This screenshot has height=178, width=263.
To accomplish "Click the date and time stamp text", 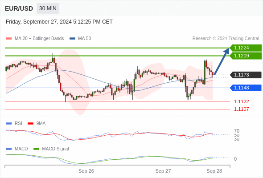I will pos(59,22).
